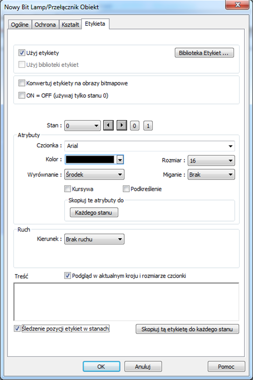Viewport: 253px width, 380px height.
Task: Switch to Ogólne tab
Action: (20, 25)
